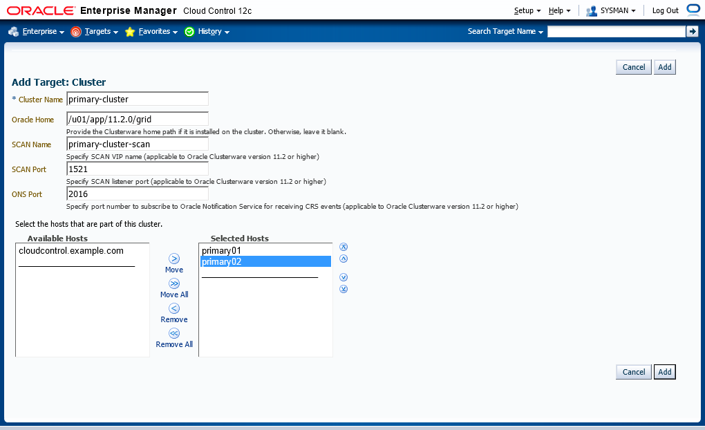Select primary01 in Selected Hosts

(x=265, y=250)
